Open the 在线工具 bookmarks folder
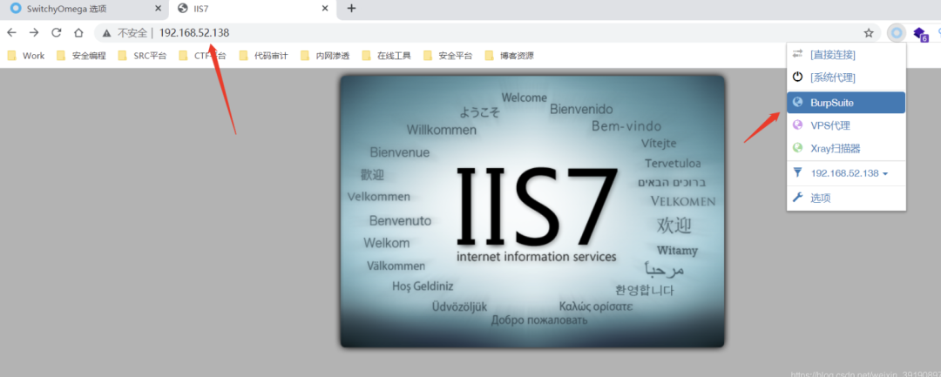Image resolution: width=941 pixels, height=377 pixels. coord(387,56)
